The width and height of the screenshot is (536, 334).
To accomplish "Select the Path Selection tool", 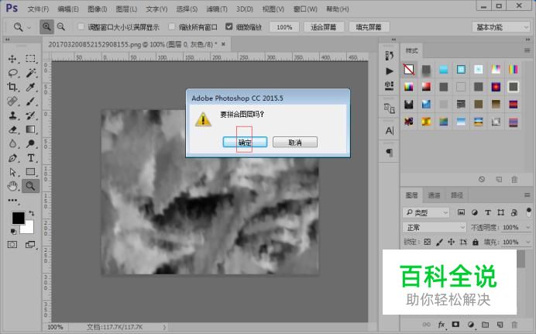I will 12,172.
